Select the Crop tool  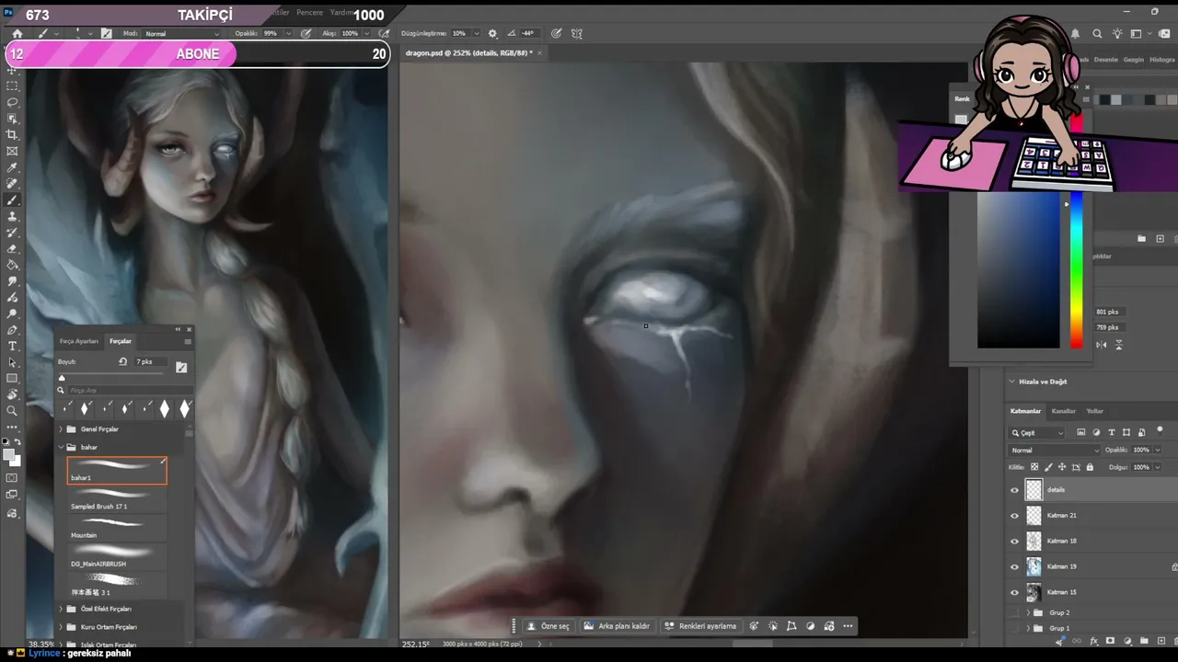12,135
